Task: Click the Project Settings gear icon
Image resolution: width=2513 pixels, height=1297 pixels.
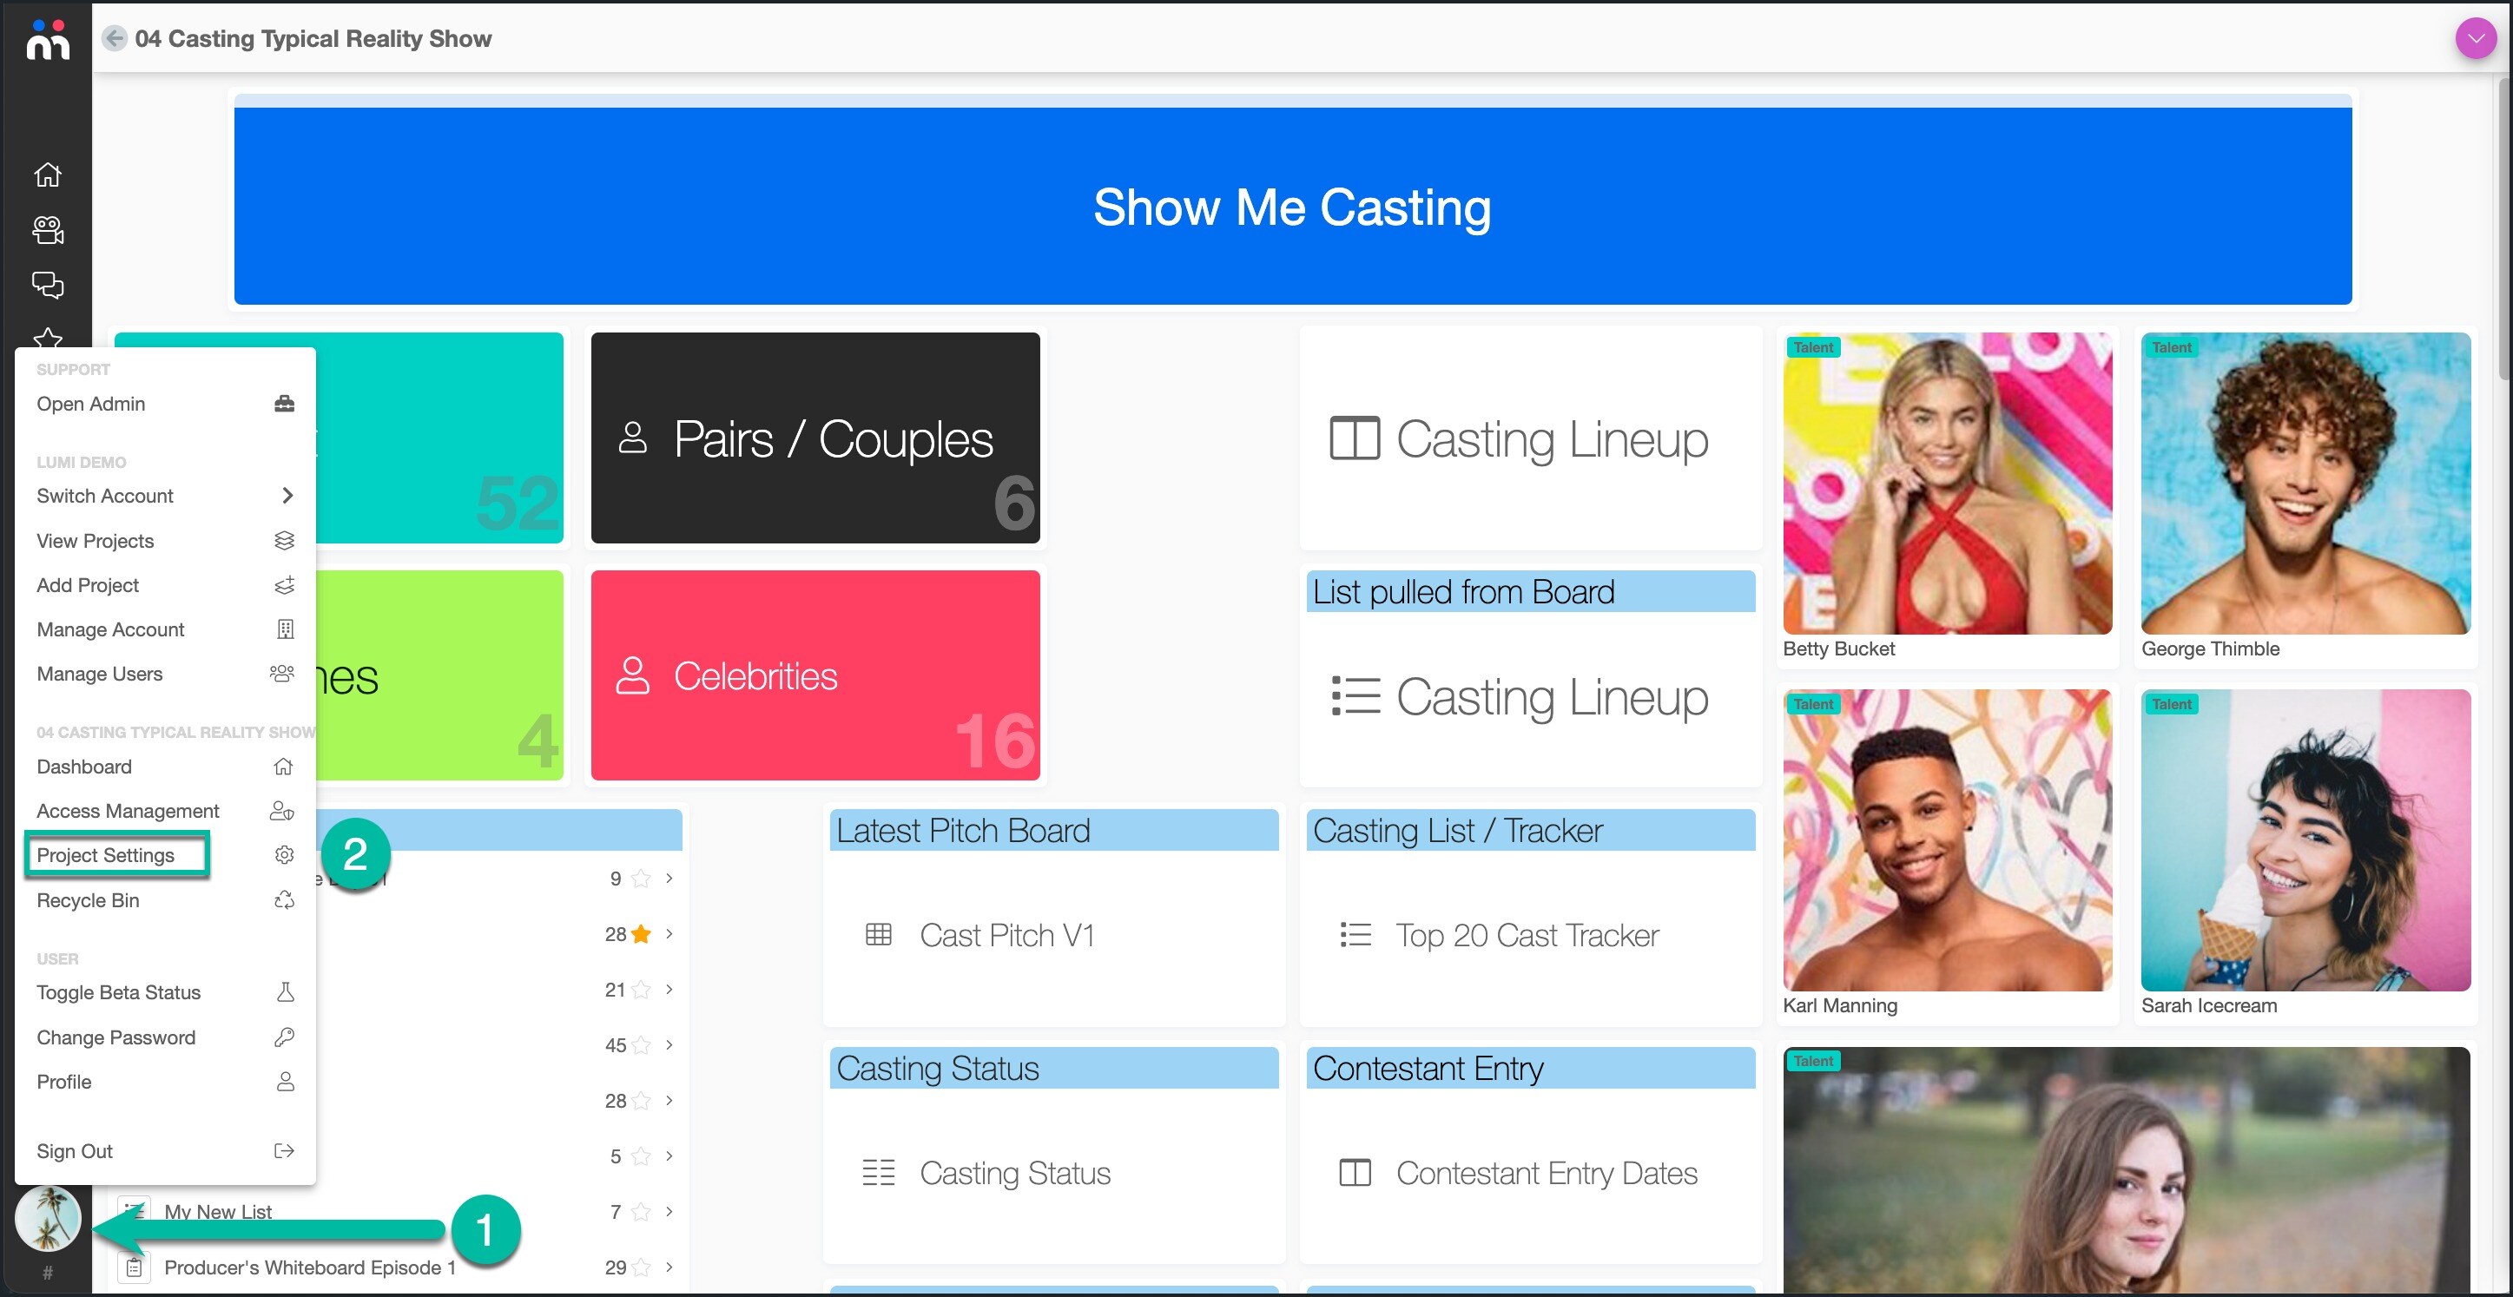Action: (x=284, y=855)
